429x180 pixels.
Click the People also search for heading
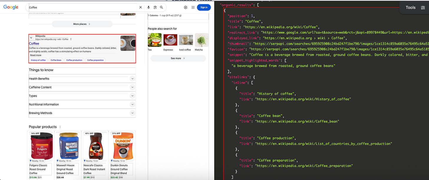click(x=162, y=29)
